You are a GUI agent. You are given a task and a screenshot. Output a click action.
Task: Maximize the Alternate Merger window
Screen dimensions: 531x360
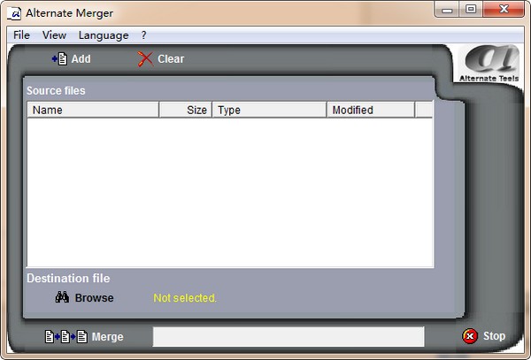coord(471,10)
